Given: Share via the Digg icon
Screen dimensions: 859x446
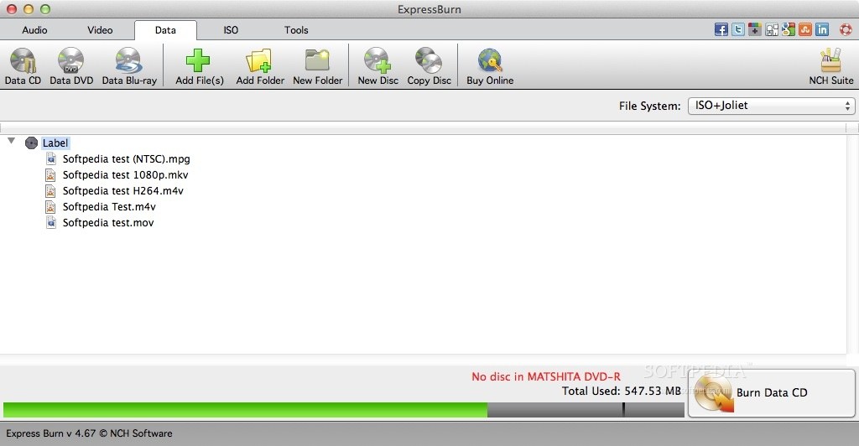Looking at the screenshot, I should tap(772, 29).
